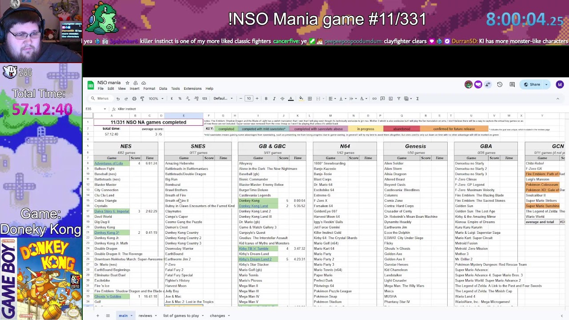
Task: Show all comments panel
Action: click(x=512, y=84)
